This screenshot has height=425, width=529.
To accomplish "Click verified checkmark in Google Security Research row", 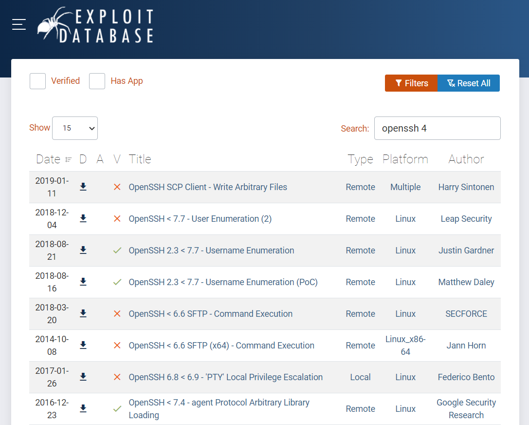I will coord(117,409).
